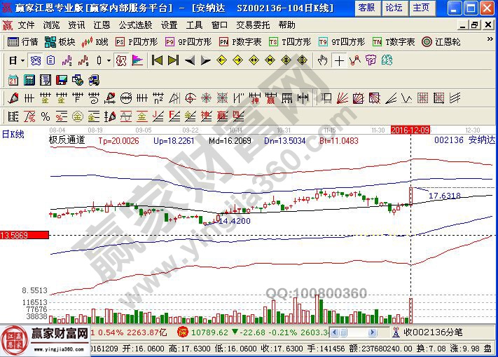498x357 pixels.
Task: Select the crosshair cursor tool
Action: [x=340, y=60]
